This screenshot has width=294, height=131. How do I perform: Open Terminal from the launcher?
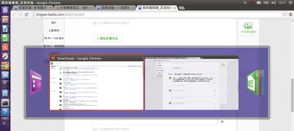[x=5, y=103]
